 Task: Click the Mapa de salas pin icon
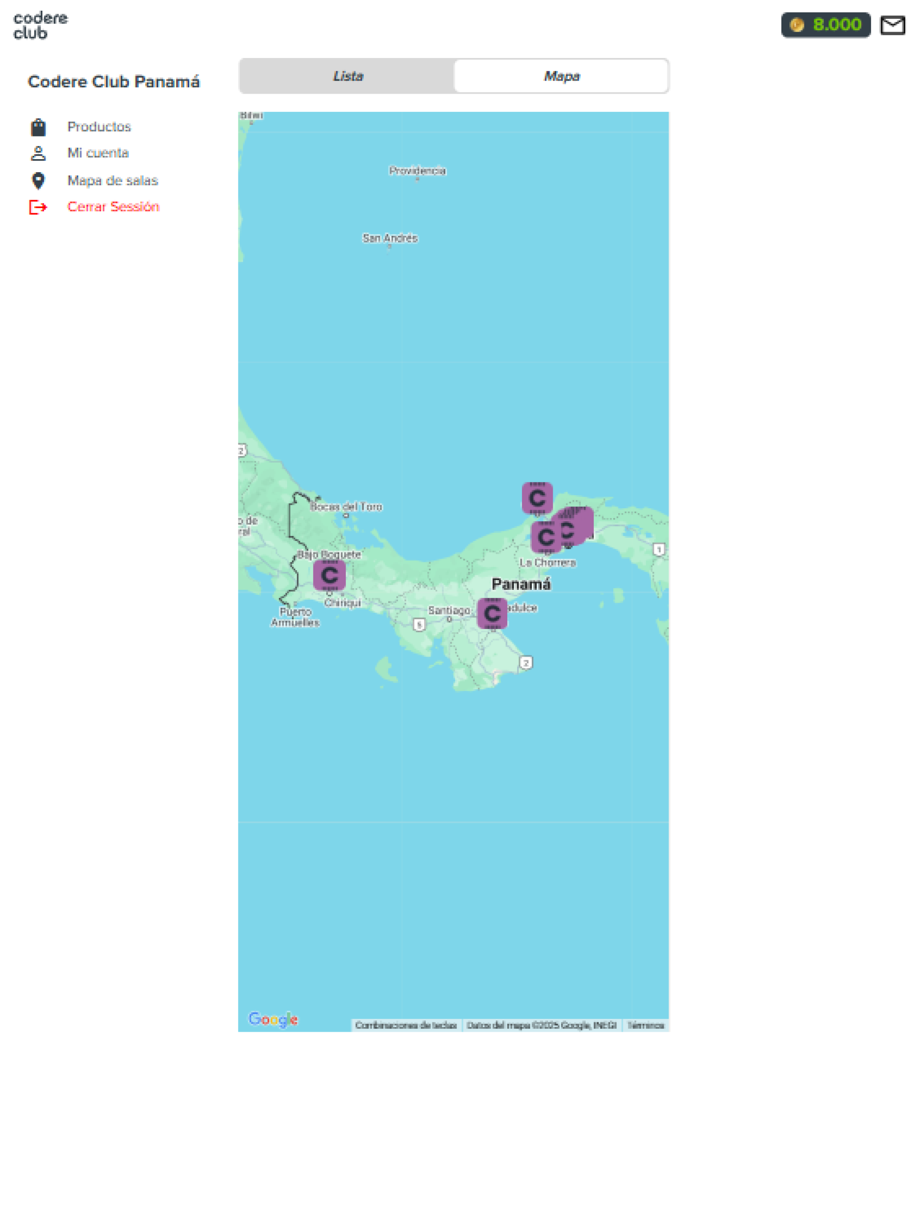(x=38, y=180)
